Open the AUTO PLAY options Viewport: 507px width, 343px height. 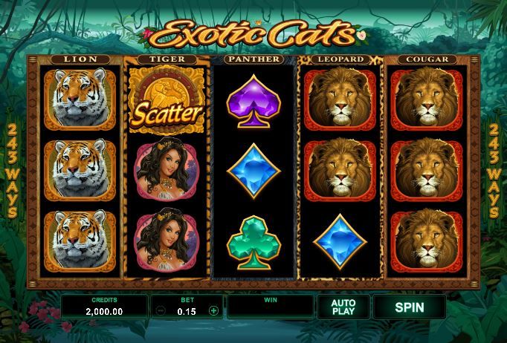[x=343, y=307]
